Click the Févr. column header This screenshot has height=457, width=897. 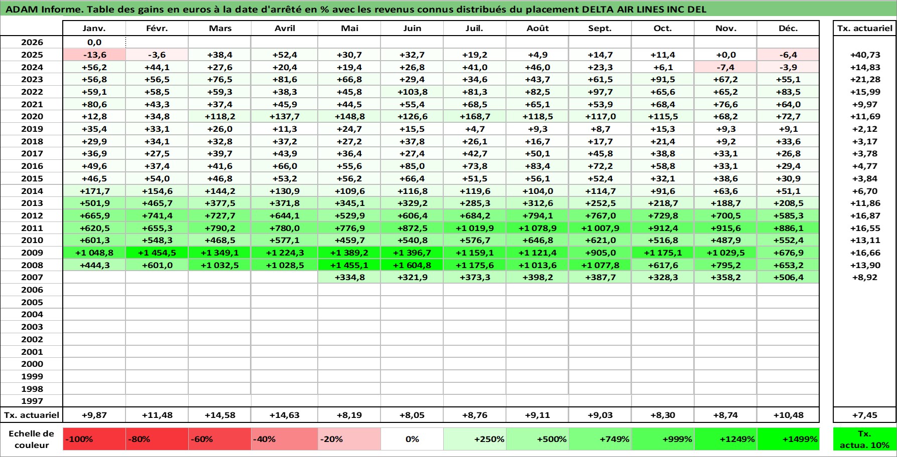pyautogui.click(x=157, y=29)
